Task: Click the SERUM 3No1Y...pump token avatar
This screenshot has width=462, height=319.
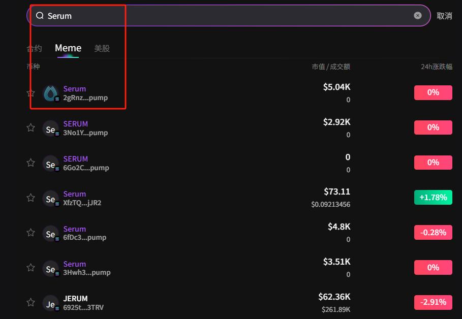Action: click(x=51, y=129)
